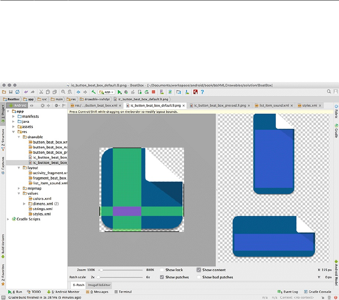Click the Search Everywhere magnifier icon
Screen dimensions: 339x300
point(330,92)
